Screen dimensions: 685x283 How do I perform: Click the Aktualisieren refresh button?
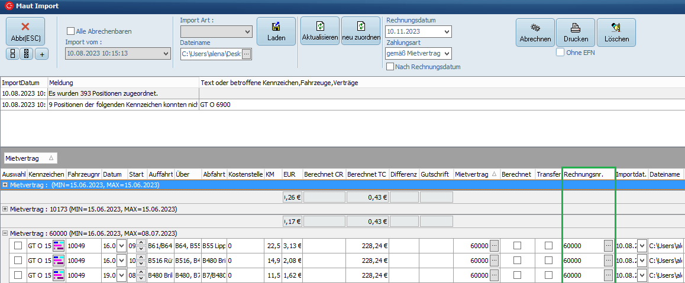click(319, 31)
